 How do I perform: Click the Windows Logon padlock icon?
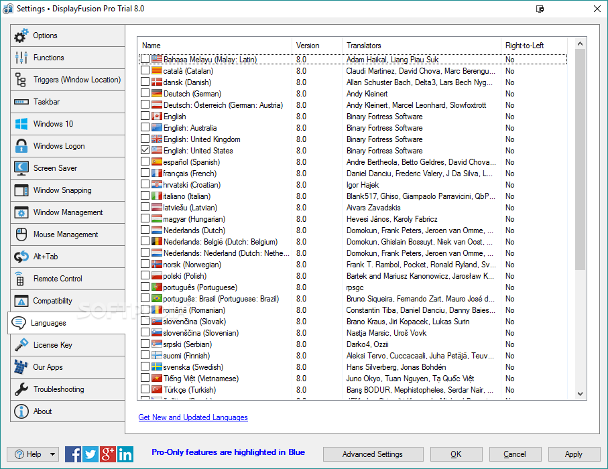click(21, 146)
